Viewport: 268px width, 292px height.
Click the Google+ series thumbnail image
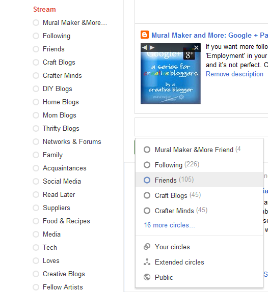click(x=171, y=74)
